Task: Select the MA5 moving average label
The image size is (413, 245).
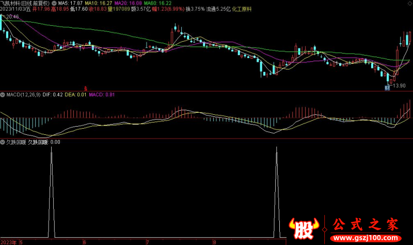Action: 70,4
